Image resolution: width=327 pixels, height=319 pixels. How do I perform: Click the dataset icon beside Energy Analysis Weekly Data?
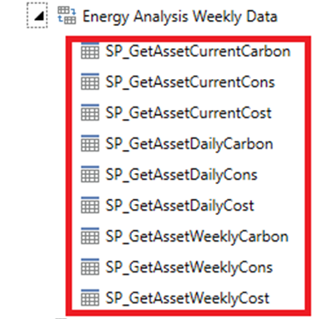click(67, 15)
